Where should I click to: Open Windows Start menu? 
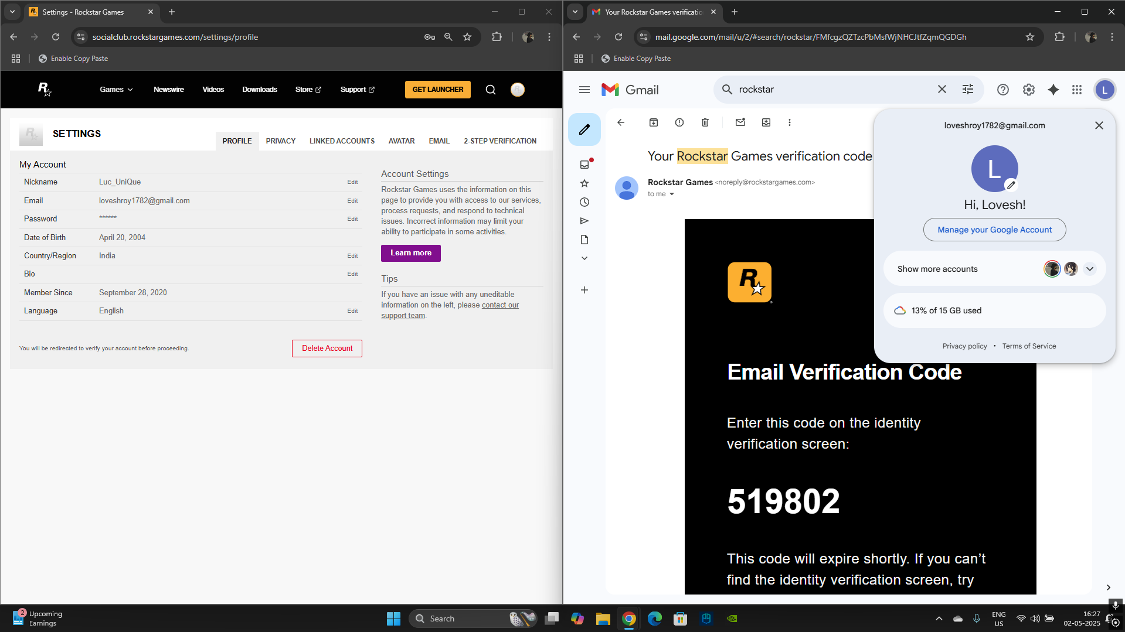click(393, 619)
